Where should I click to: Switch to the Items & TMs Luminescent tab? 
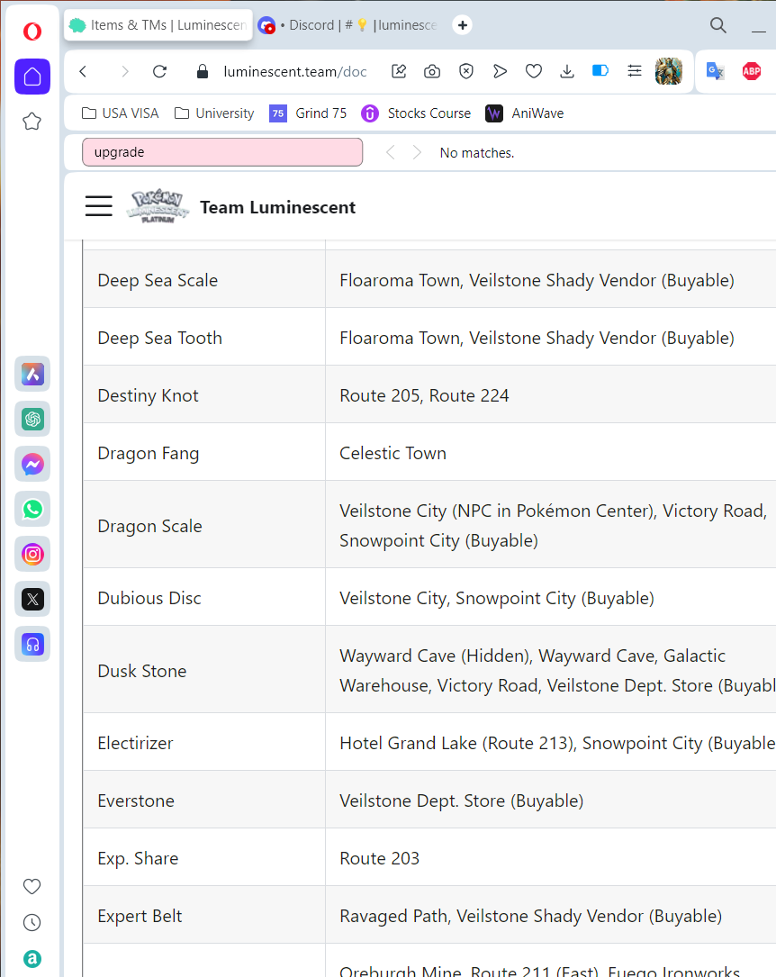click(158, 25)
